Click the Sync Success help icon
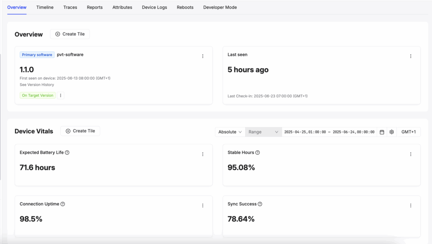Screen dimensions: 432x244 point(260,204)
